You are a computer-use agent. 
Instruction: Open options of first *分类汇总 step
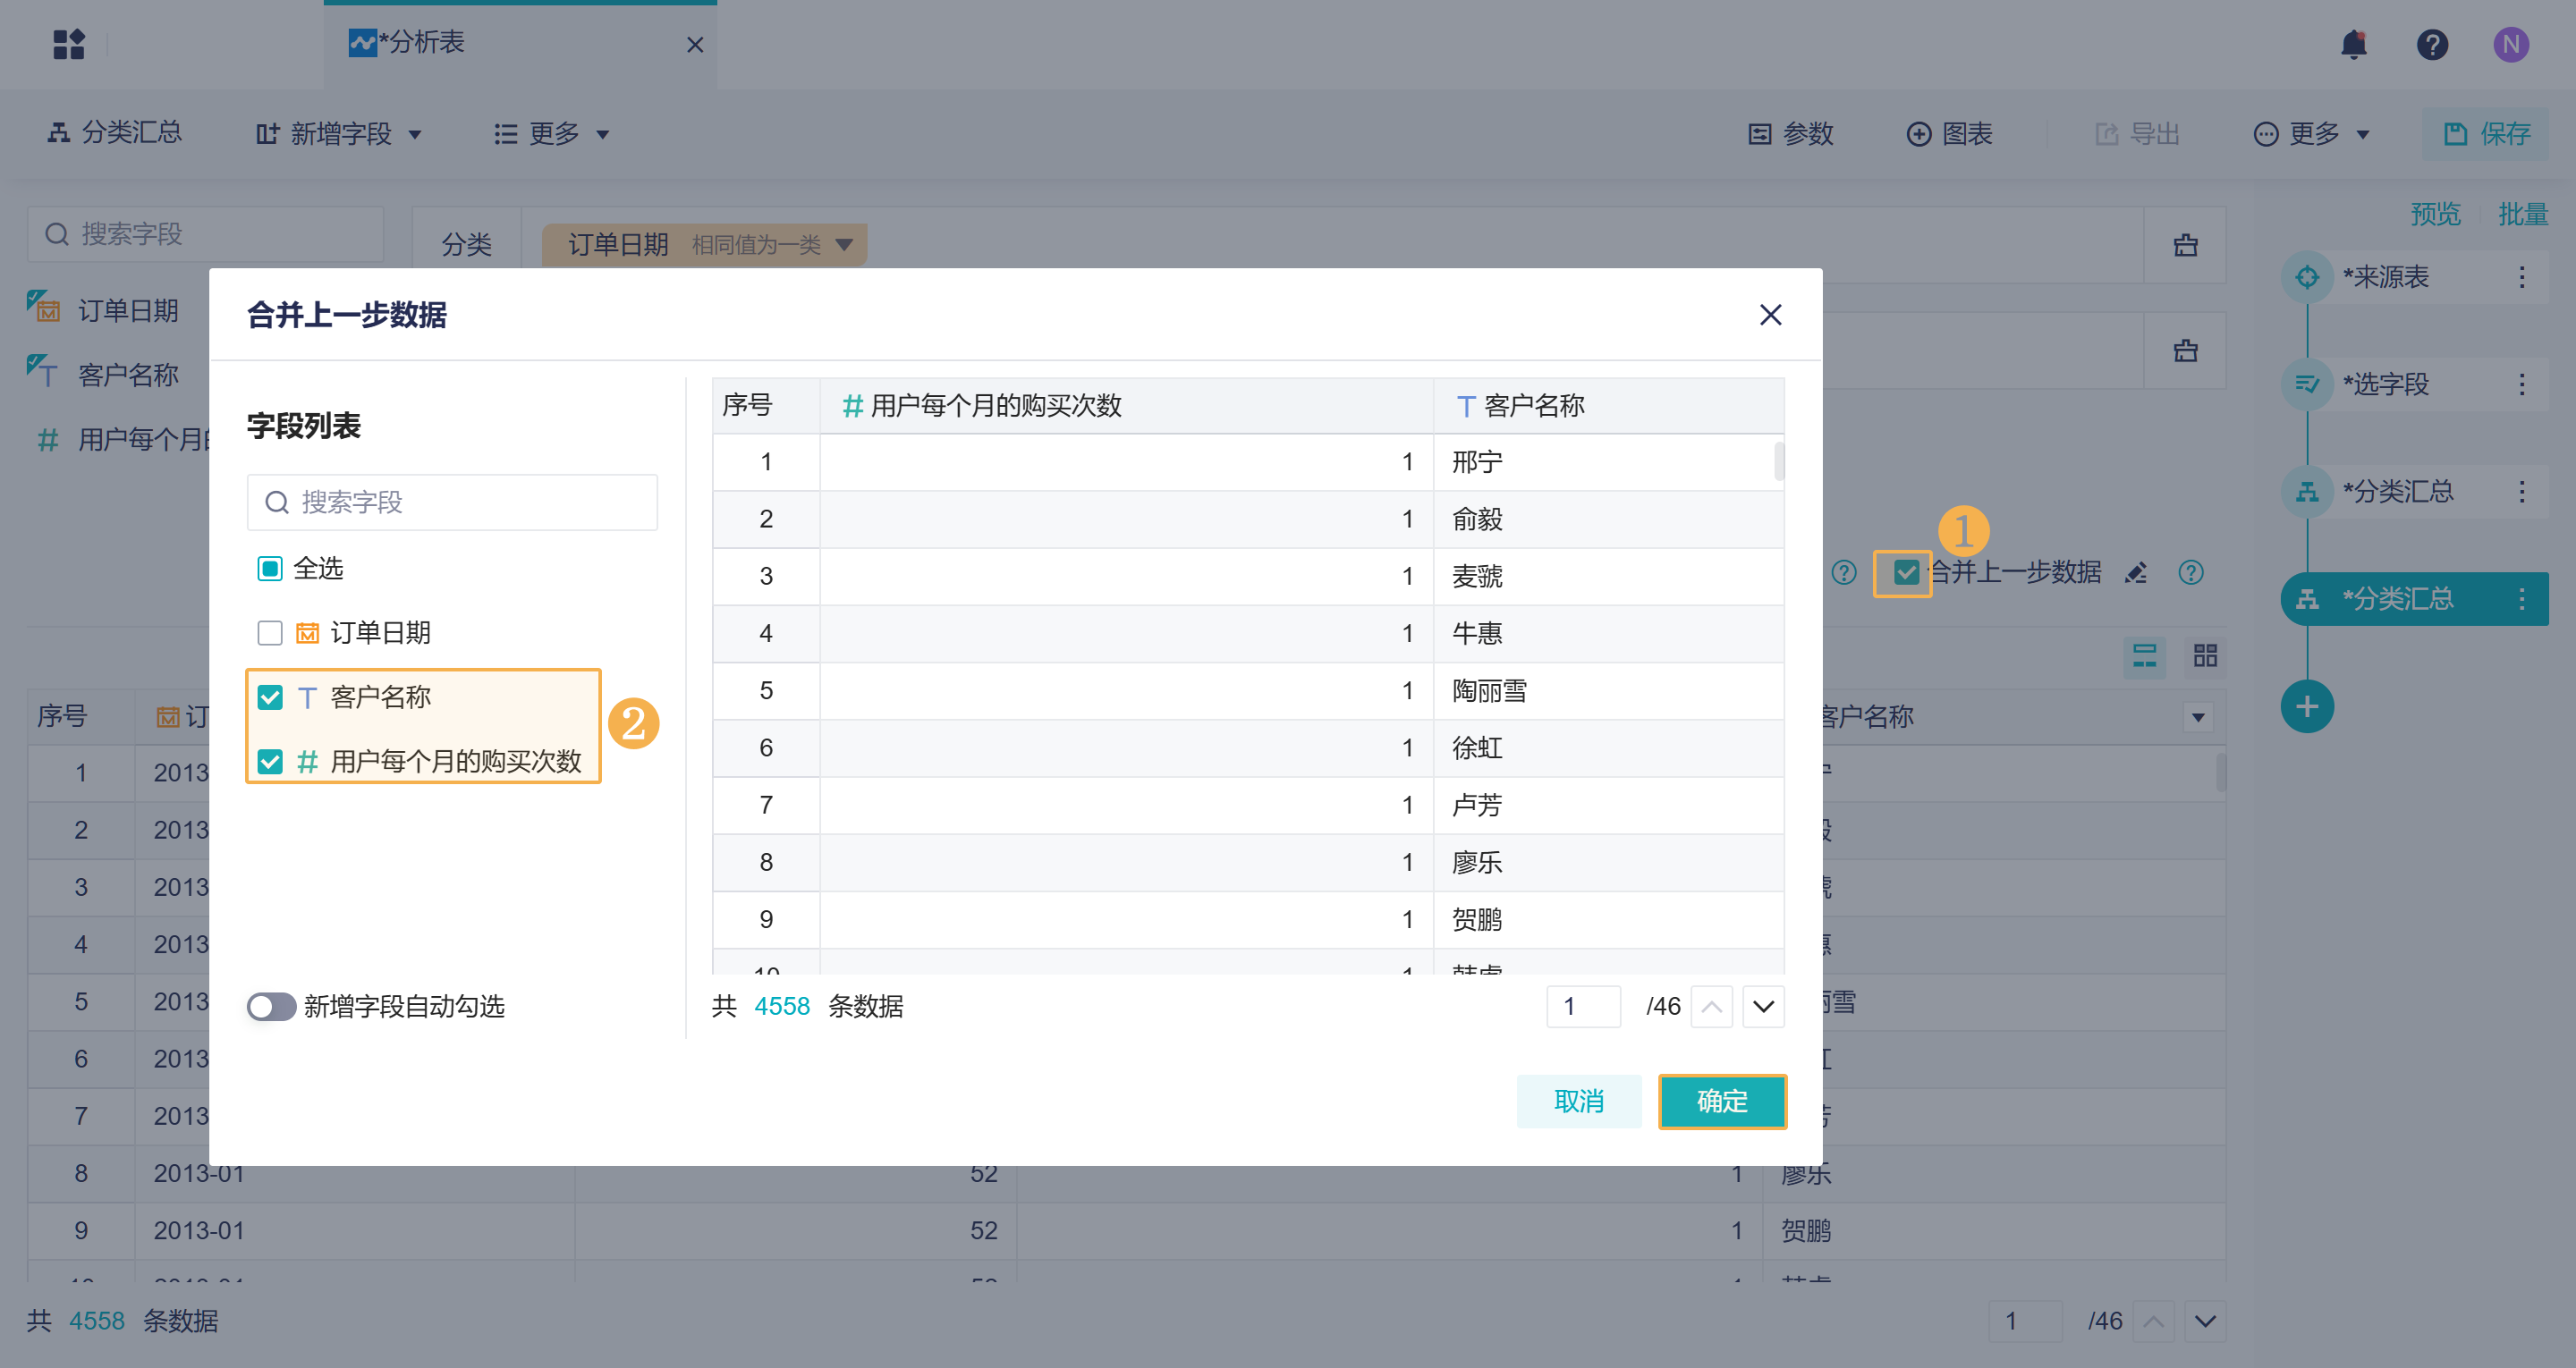point(2522,491)
